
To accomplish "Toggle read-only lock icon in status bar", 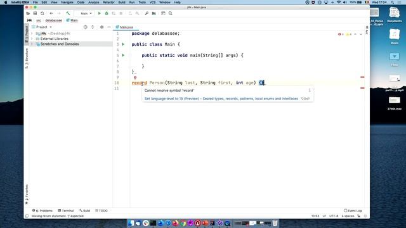I will point(358,216).
